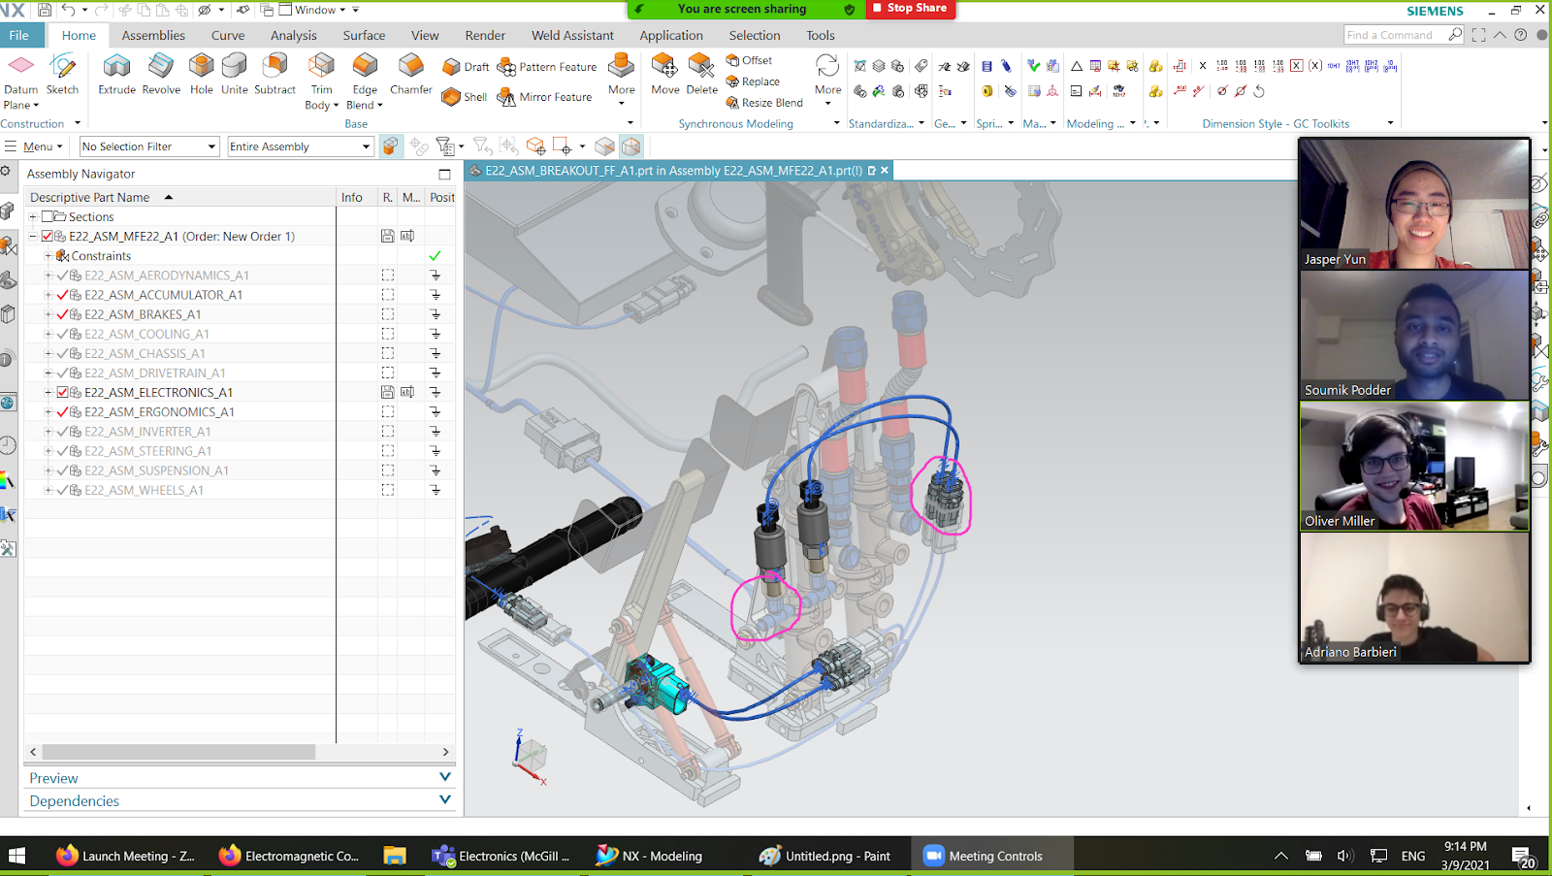
Task: Click the Mirror Feature tool
Action: (545, 97)
